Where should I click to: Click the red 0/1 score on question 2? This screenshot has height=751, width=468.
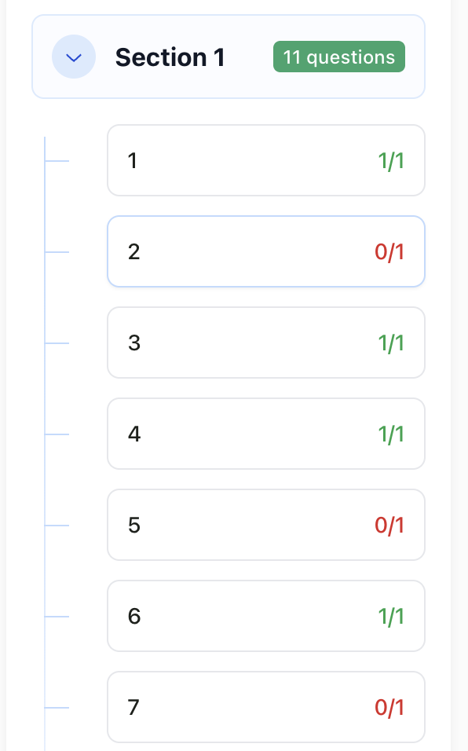point(389,251)
